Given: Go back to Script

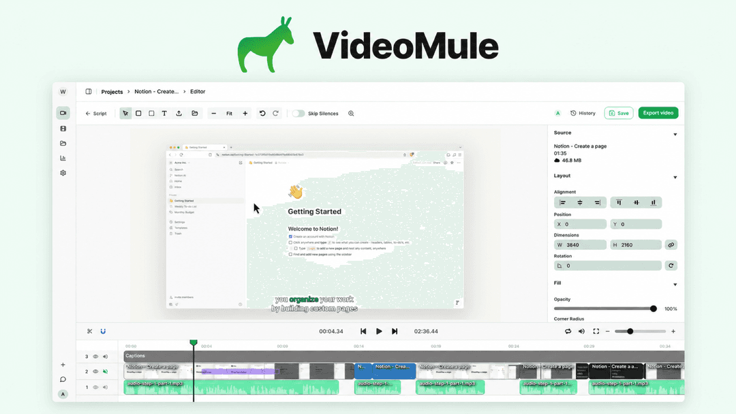Looking at the screenshot, I should (96, 114).
